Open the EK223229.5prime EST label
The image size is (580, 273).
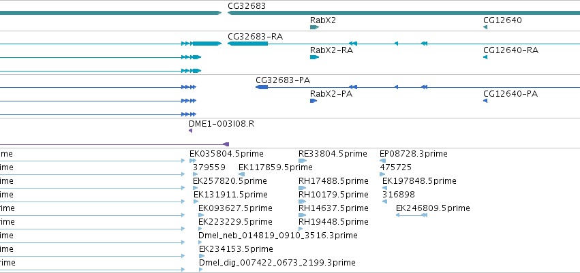coord(235,222)
